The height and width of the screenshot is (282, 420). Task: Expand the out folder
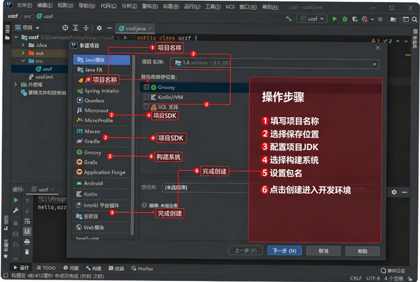tap(23, 53)
